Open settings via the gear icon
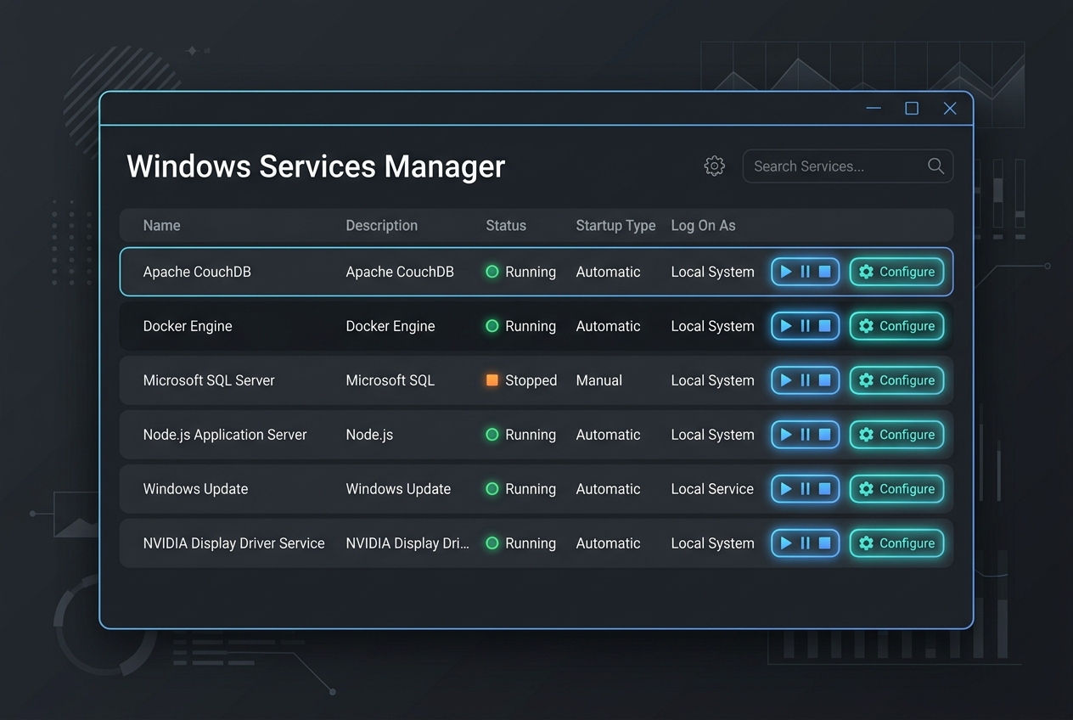This screenshot has width=1073, height=720. tap(715, 166)
